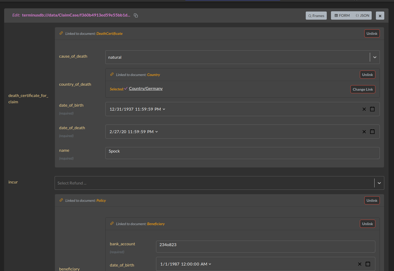Click the bank_account label
This screenshot has width=394, height=271.
click(122, 244)
